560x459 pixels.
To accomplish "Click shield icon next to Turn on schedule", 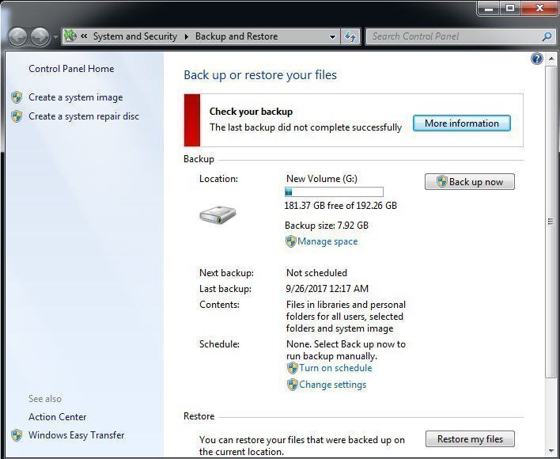I will coord(293,368).
